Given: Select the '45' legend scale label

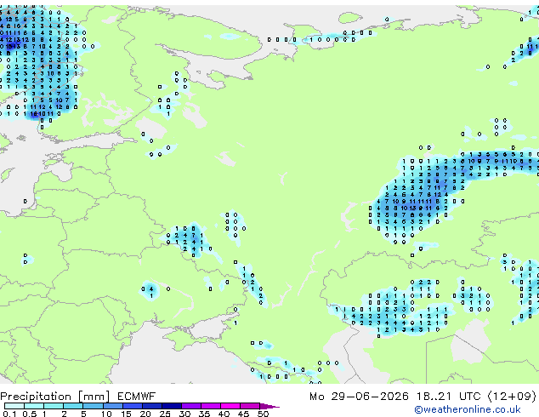Looking at the screenshot, I should point(243,414).
